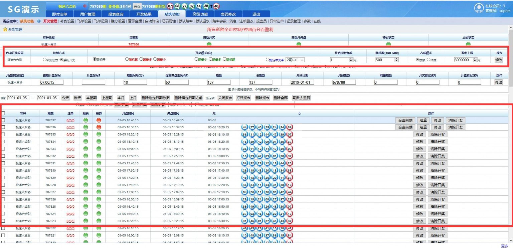Open the 0/0/0 bets link for row 787633
Image resolution: width=513 pixels, height=248 pixels.
70,149
